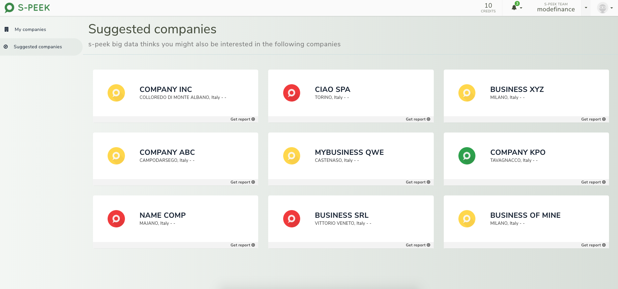Click COMPANY ABC yellow rating icon
This screenshot has height=289, width=618.
tap(116, 156)
